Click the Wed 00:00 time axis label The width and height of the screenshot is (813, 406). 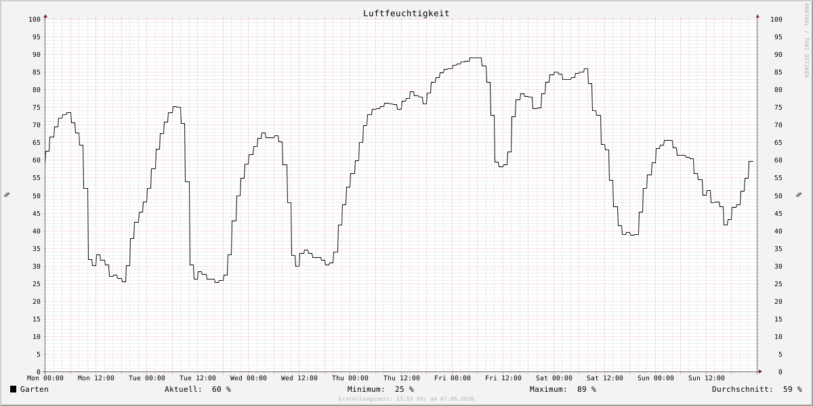tap(249, 378)
